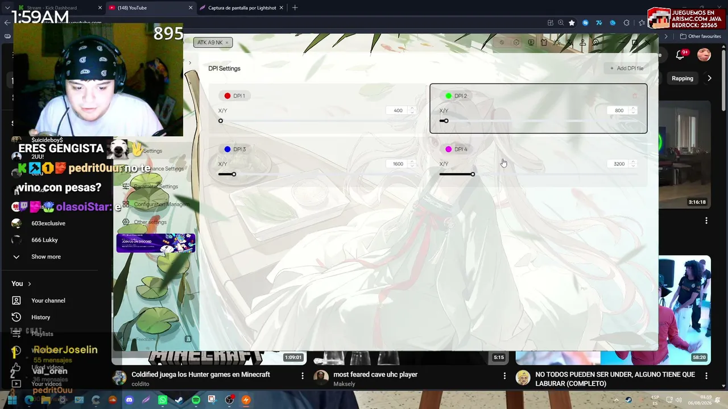Click the DPI 2 value field showing 800
The image size is (728, 409).
[619, 111]
